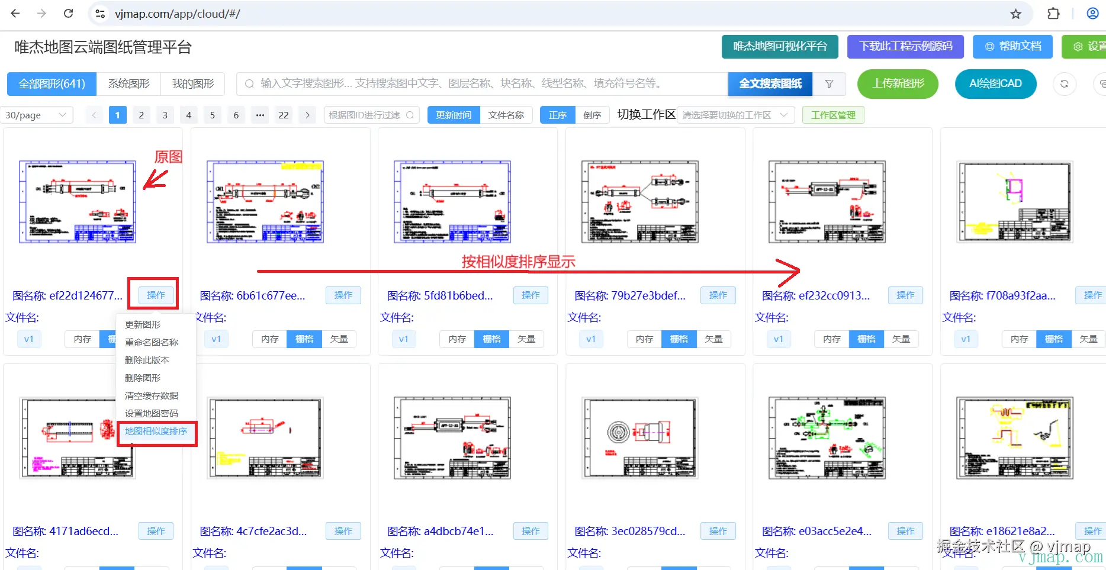
Task: Open 操作 menu for map ef232cc0913
Action: 906,295
